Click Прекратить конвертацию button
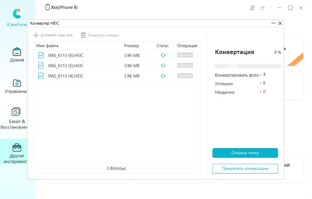This screenshot has height=199, width=312. pos(245,169)
